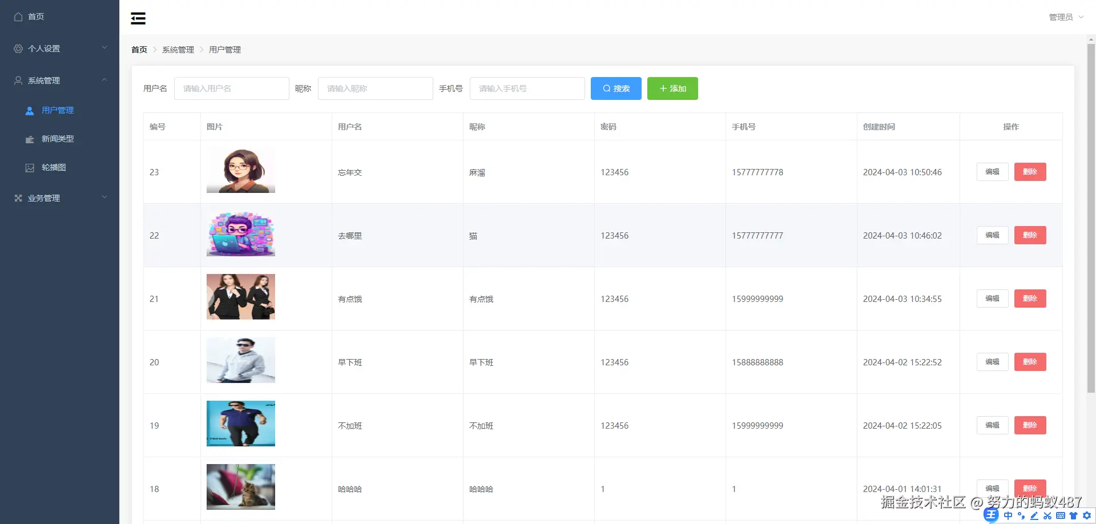The height and width of the screenshot is (524, 1096).
Task: Edit user 忘年交 in row 23
Action: click(993, 172)
